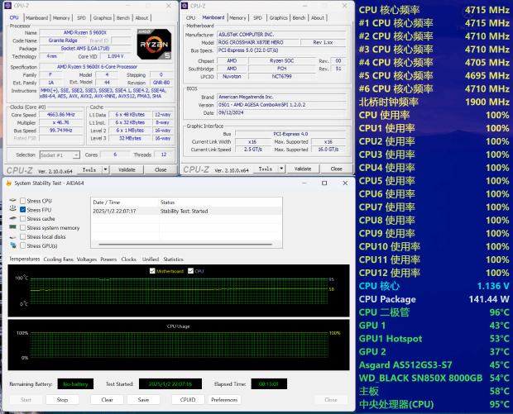Viewport: 513px width, 414px height.
Task: Click Validate in left CPU-Z window
Action: click(127, 169)
